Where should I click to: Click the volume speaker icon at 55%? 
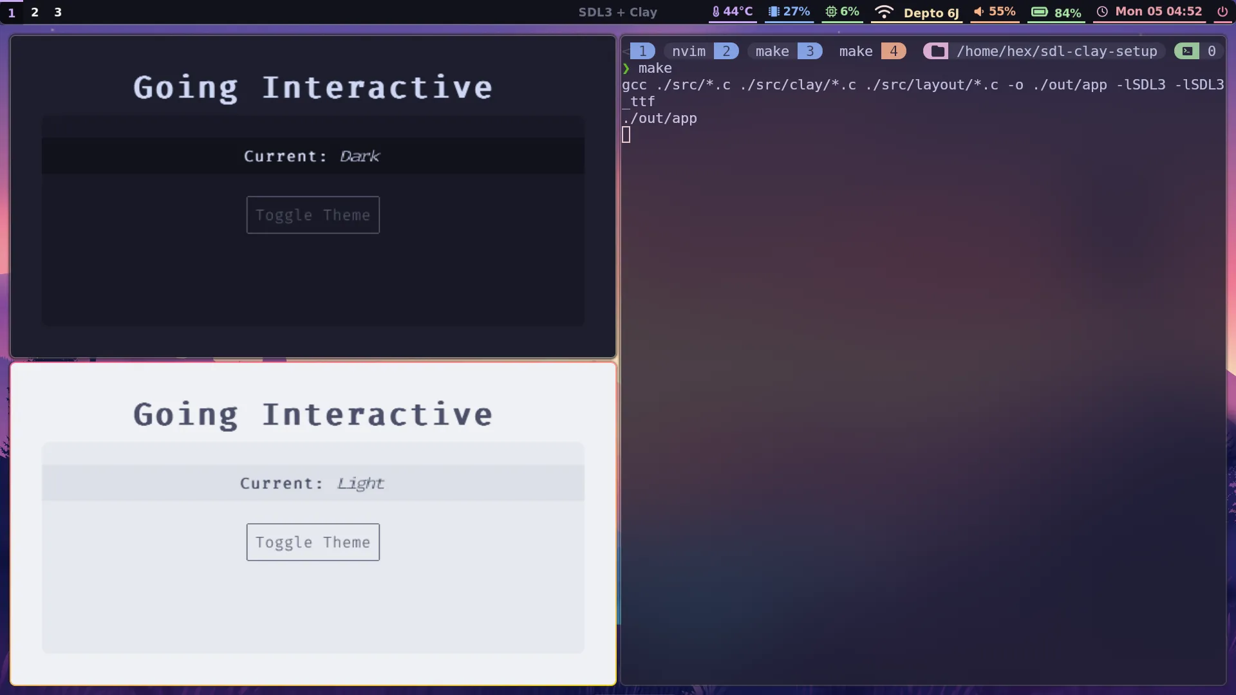tap(979, 12)
